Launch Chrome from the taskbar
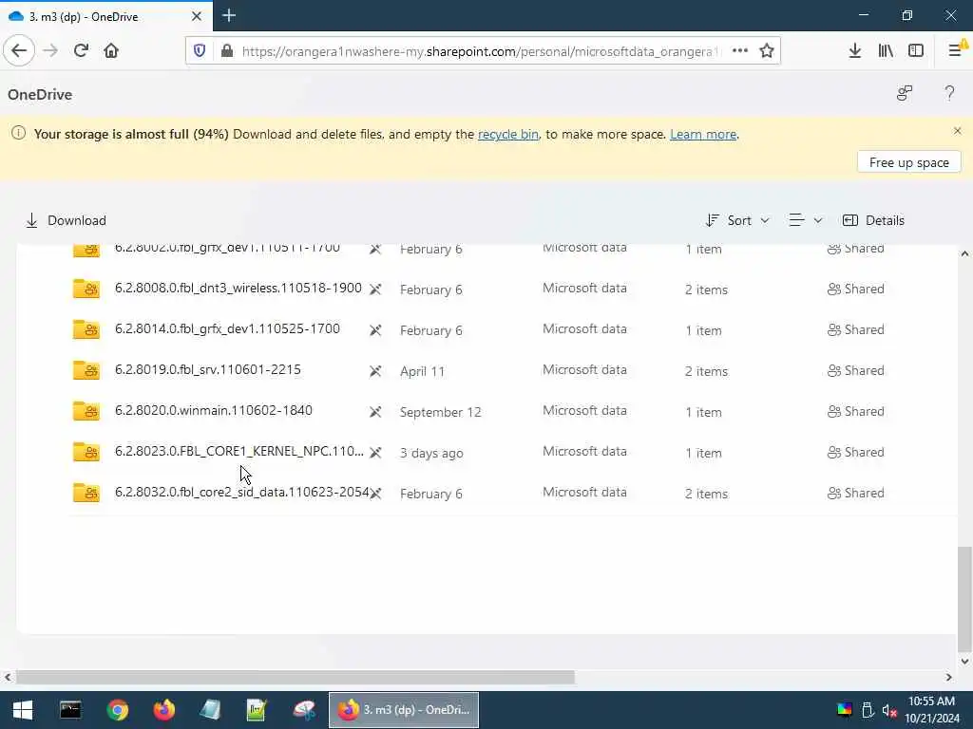This screenshot has height=729, width=973. (x=117, y=710)
